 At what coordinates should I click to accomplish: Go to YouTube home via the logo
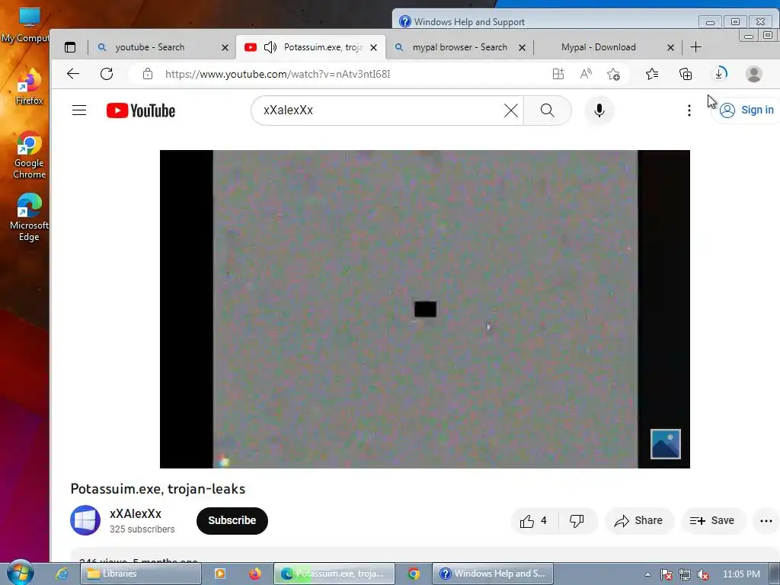point(141,110)
